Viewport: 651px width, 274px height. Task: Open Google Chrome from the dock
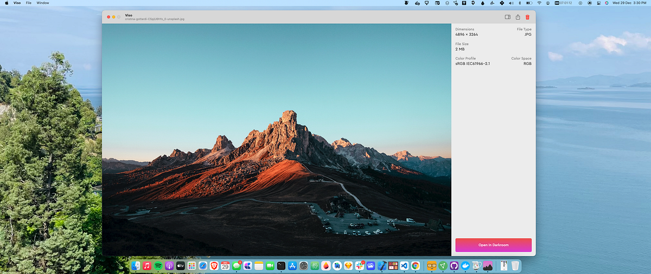click(415, 266)
